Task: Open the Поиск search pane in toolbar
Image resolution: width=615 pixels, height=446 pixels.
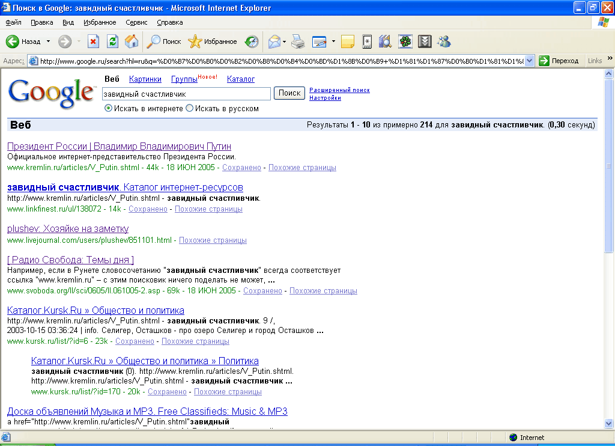Action: (164, 41)
